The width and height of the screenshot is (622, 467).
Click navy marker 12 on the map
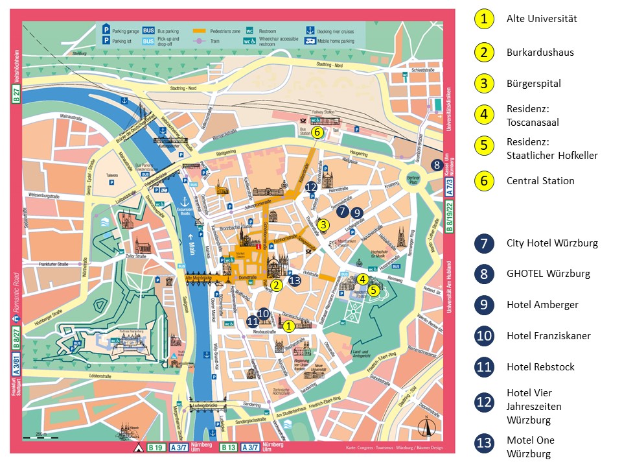311,187
